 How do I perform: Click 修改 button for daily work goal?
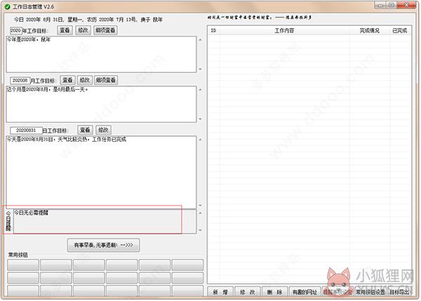click(103, 130)
